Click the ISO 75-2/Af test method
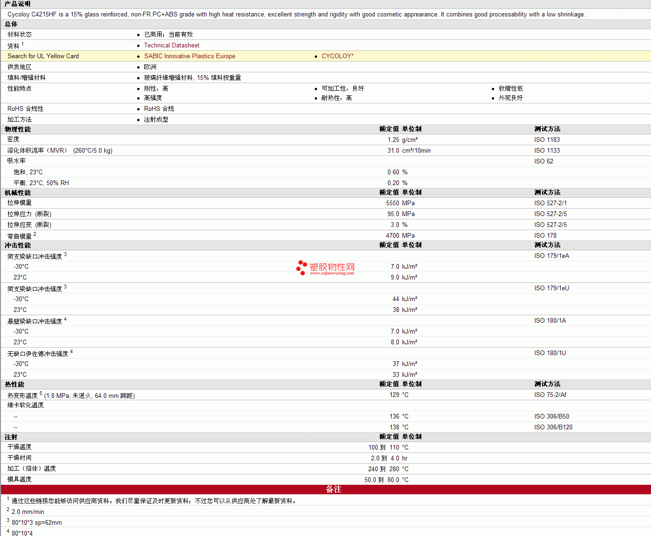 pos(550,395)
